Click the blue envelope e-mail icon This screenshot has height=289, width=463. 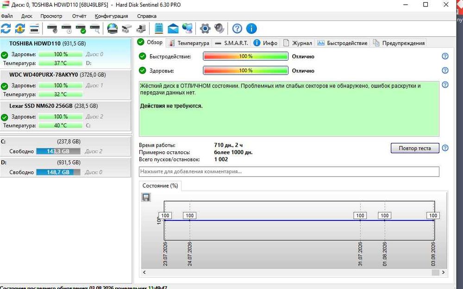(x=173, y=29)
